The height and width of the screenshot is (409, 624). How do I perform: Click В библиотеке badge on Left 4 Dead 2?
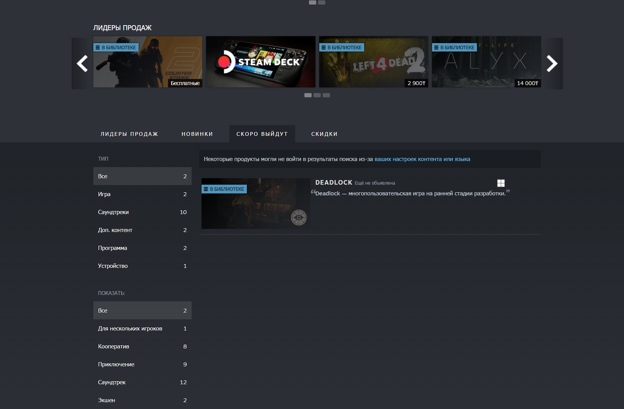coord(342,47)
